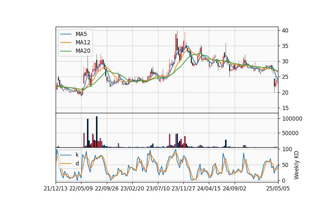Click the 21/12/13 date tick label
Screen dimensions: 309x222
click(x=56, y=189)
